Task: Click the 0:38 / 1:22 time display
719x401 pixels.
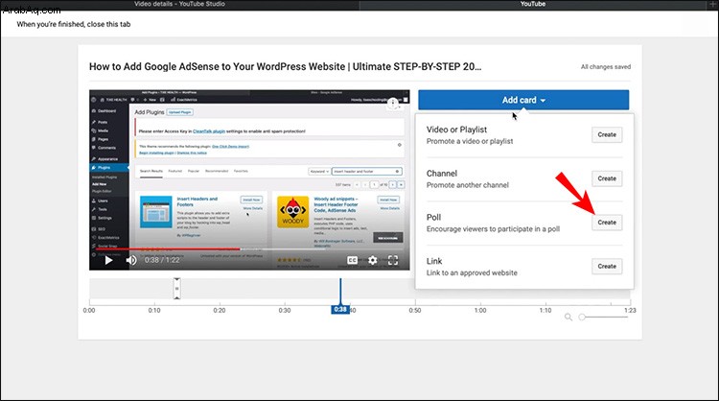Action: click(162, 260)
